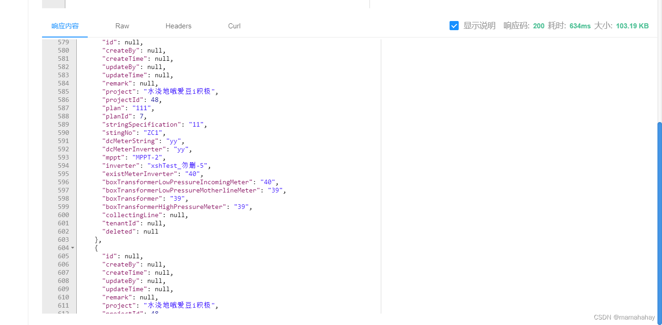Screen dimensions: 662x325
Task: Switch to the Raw response tab
Action: point(122,26)
